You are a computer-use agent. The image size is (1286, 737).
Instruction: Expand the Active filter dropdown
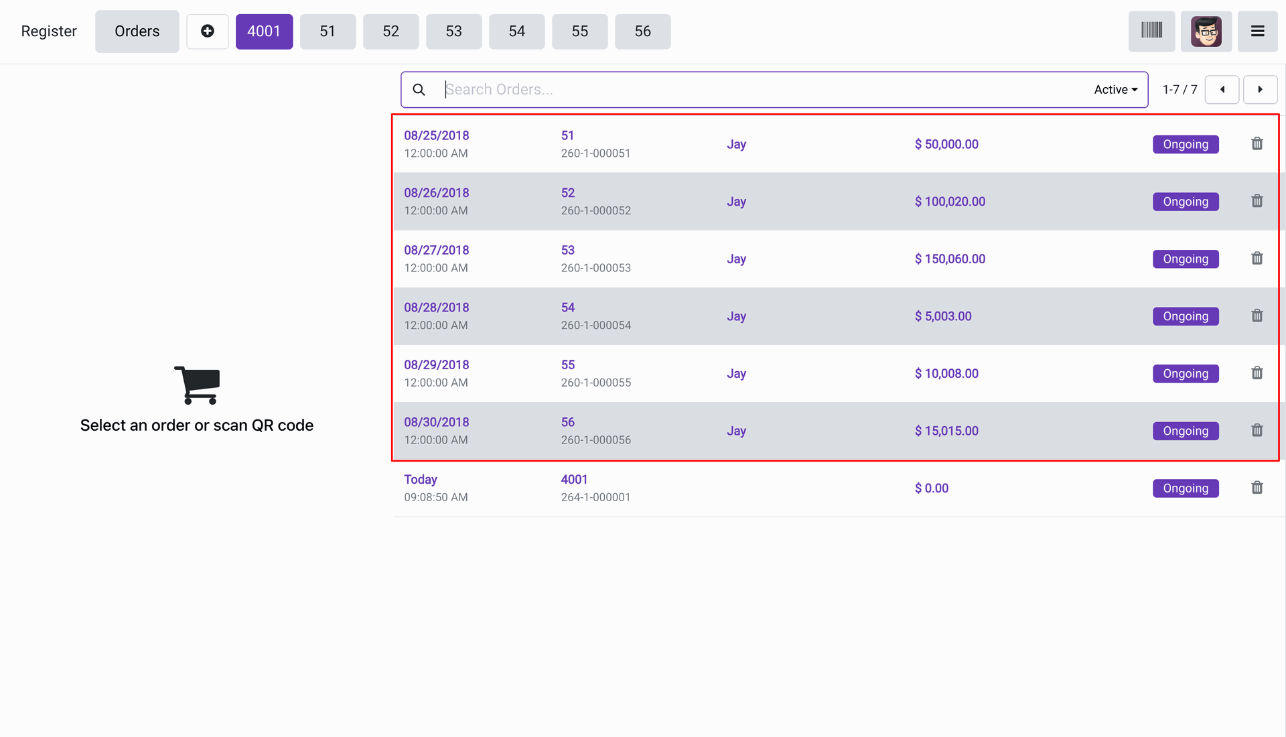point(1116,90)
